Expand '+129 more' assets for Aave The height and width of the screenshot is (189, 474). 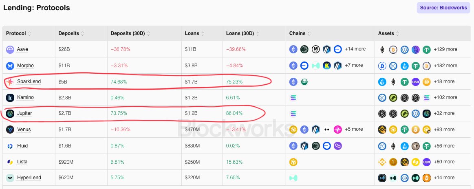[x=445, y=49]
